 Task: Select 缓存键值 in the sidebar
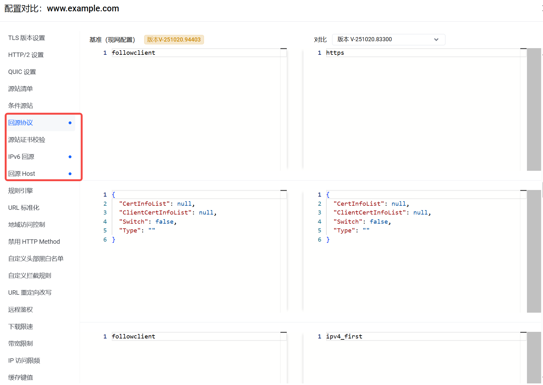pyautogui.click(x=20, y=377)
